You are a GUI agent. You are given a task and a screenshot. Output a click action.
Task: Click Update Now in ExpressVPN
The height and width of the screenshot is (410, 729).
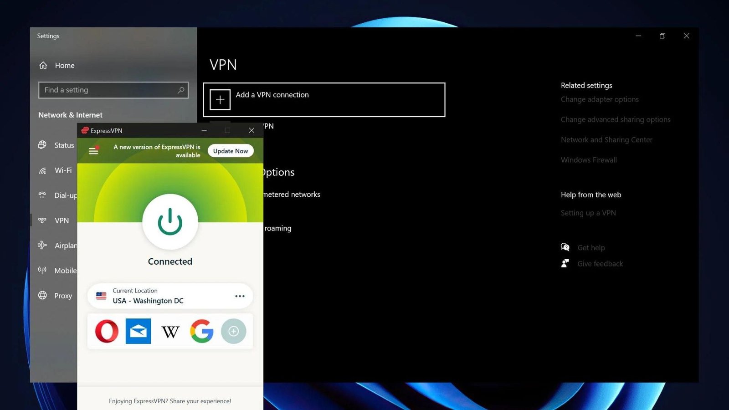[231, 151]
